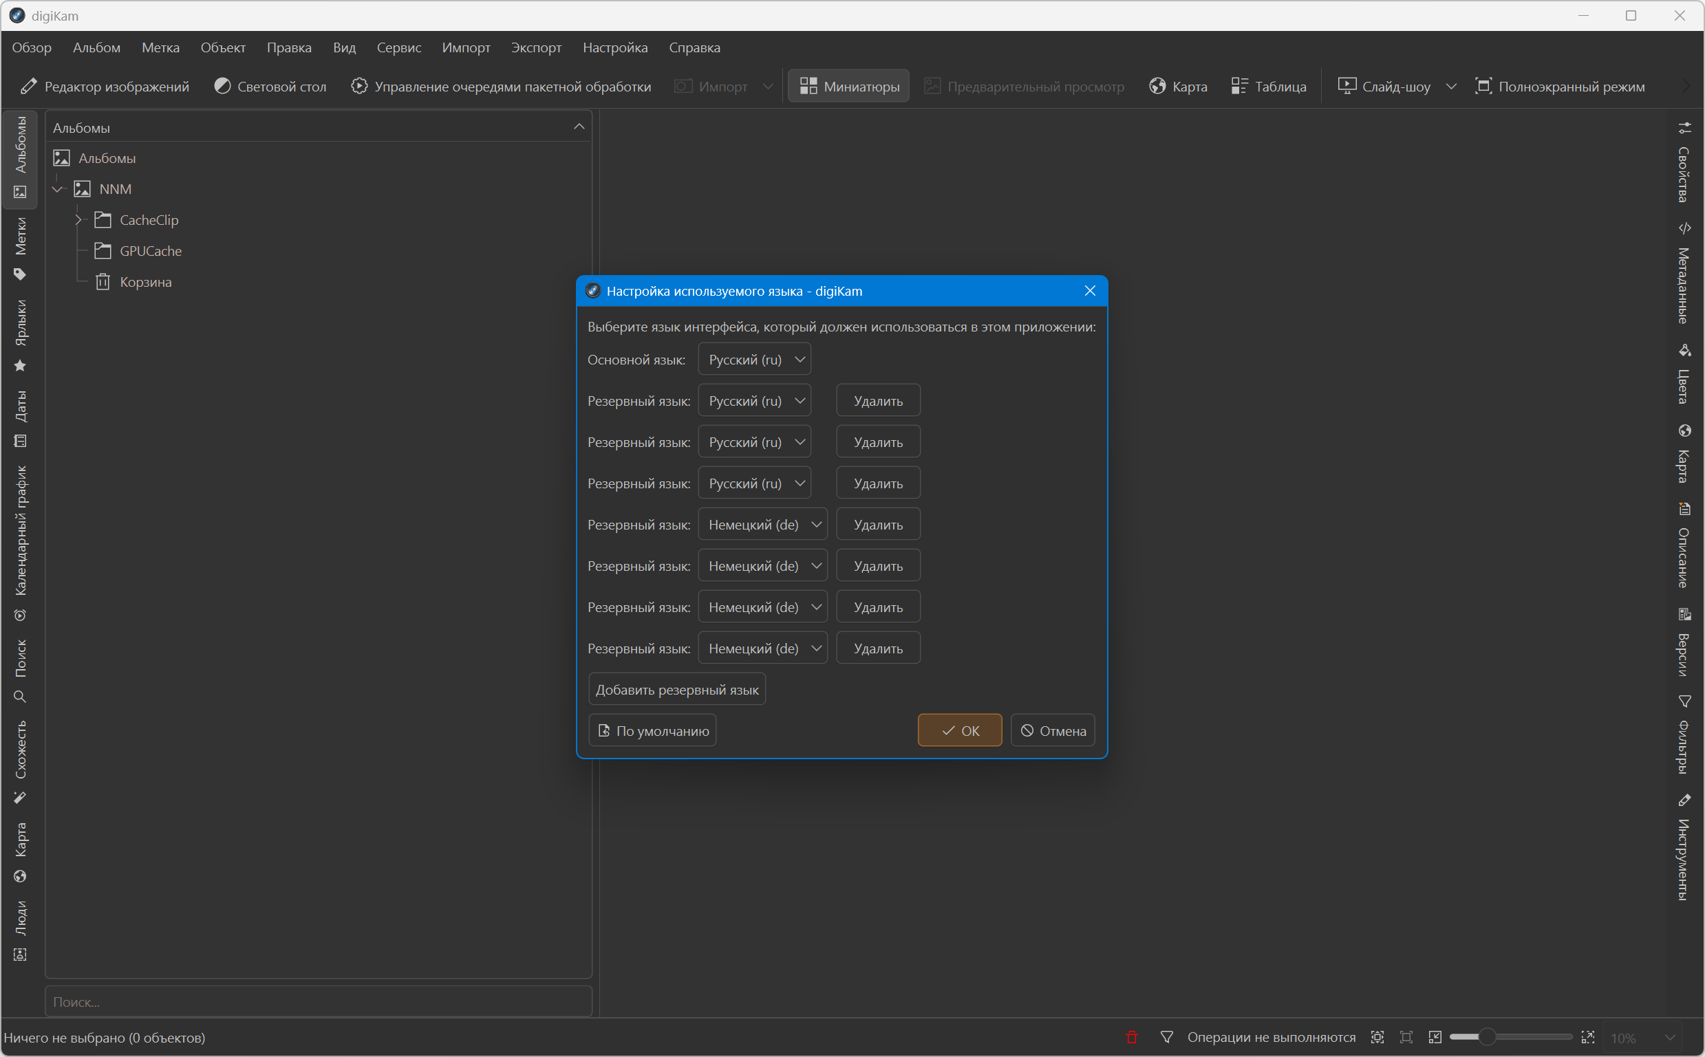Open the batch queue manager (Управление очередями)
1705x1057 pixels.
pos(501,86)
